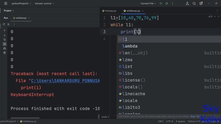Open the user account icon
The height and width of the screenshot is (124, 221).
pyautogui.click(x=187, y=3)
